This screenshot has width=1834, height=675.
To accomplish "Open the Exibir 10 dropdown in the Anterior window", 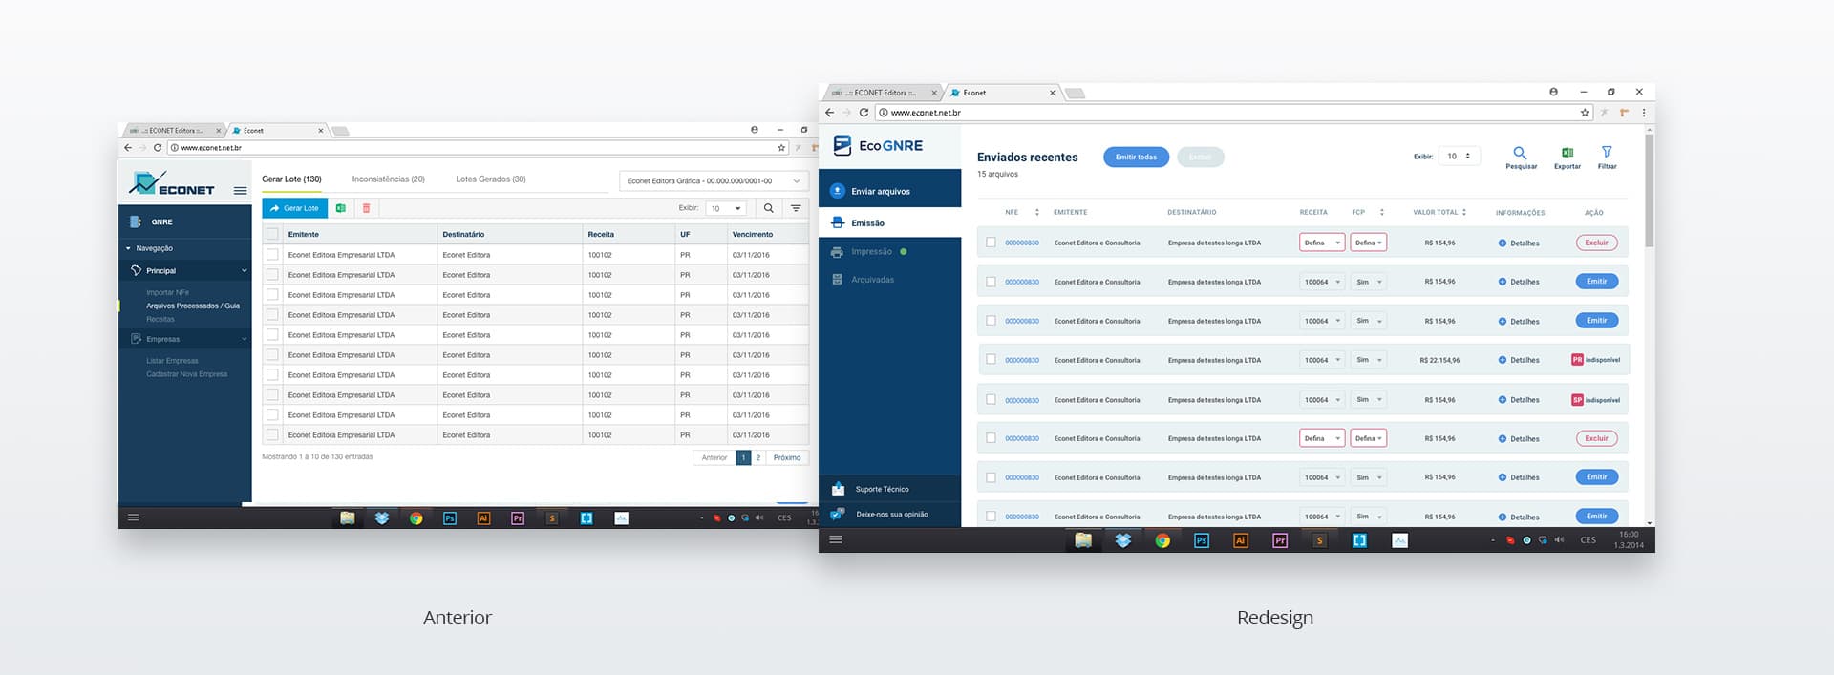I will [726, 208].
